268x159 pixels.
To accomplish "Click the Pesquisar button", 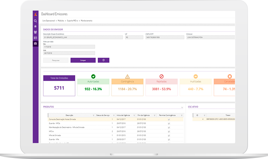I will (56, 60).
